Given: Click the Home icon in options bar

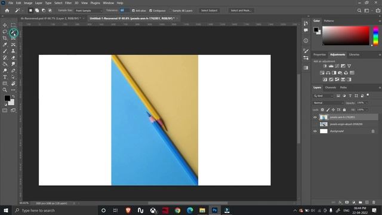Looking at the screenshot, I should [x=7, y=11].
